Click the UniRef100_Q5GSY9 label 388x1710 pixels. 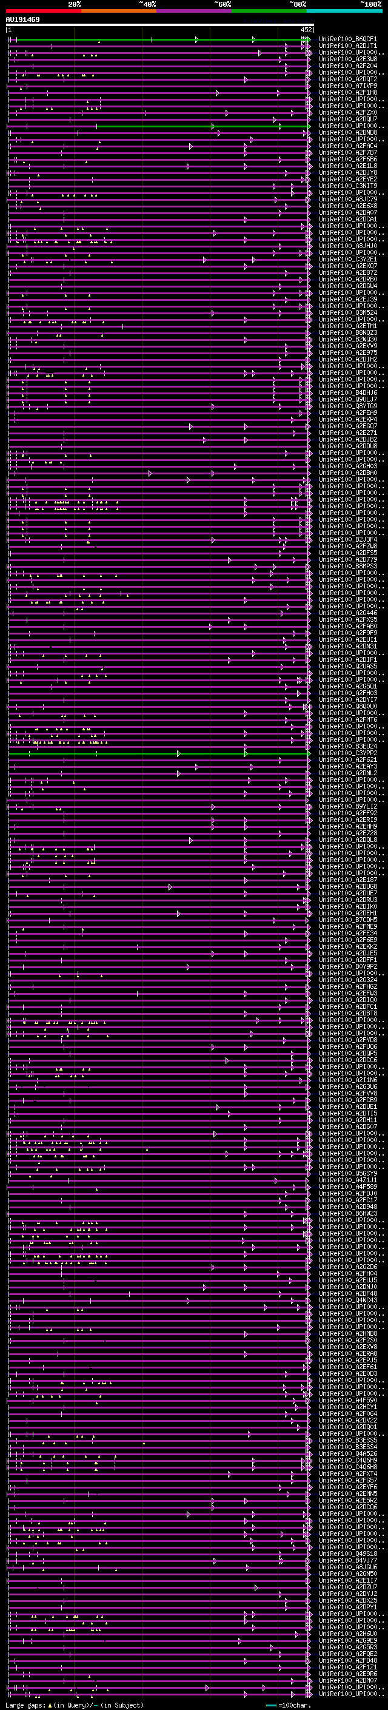(347, 1173)
